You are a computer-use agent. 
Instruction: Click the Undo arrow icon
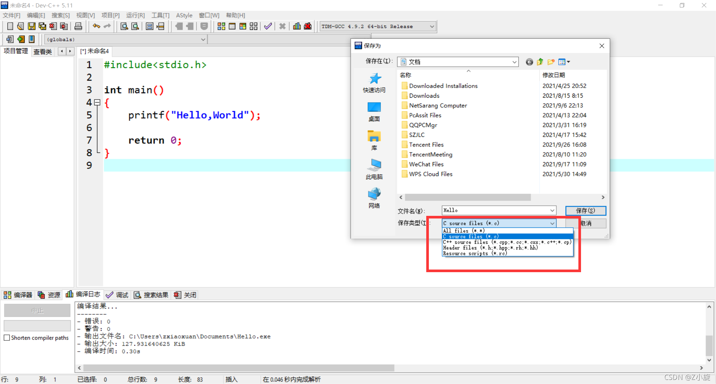97,26
